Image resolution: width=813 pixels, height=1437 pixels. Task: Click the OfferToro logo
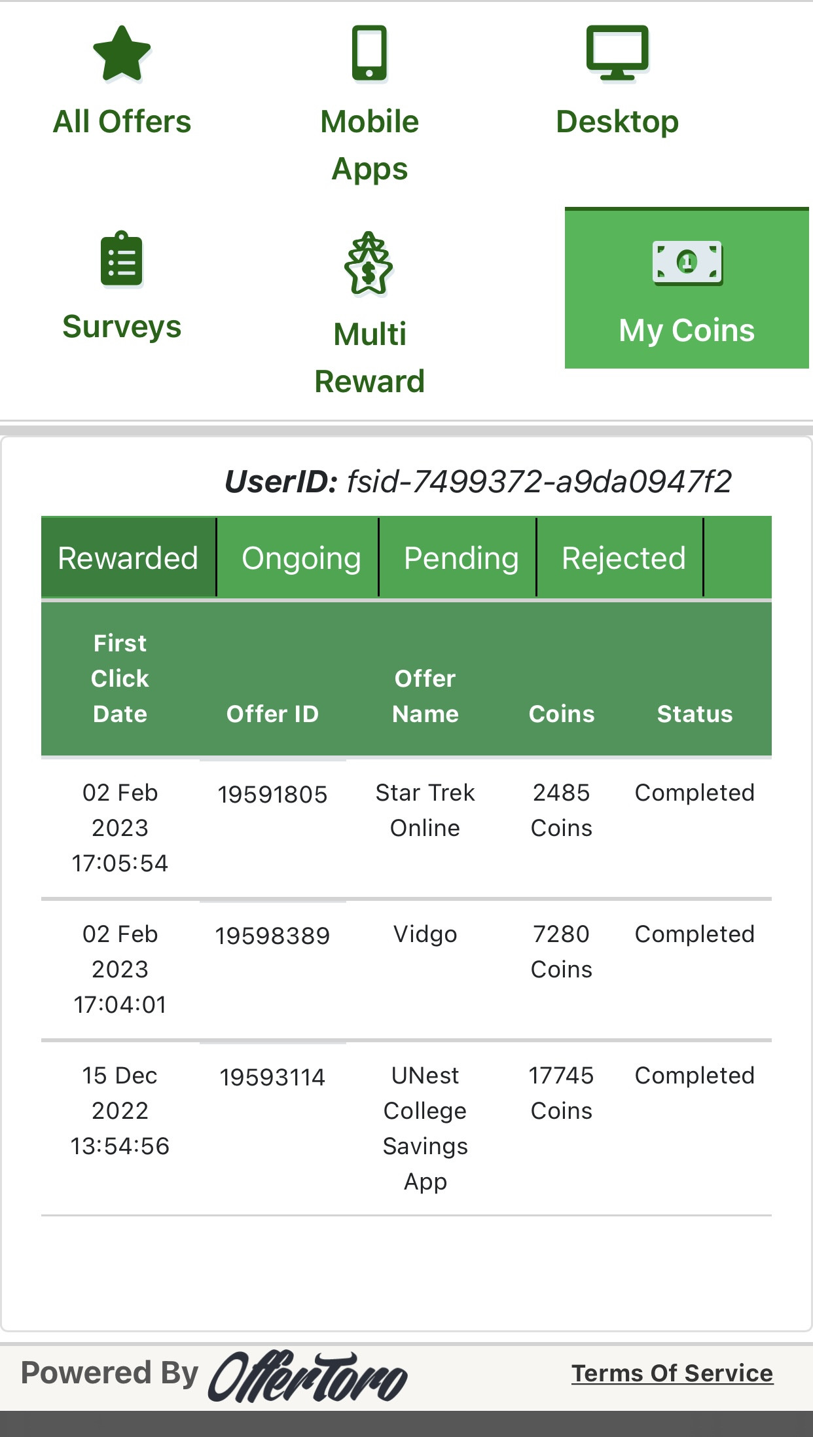coord(308,1375)
